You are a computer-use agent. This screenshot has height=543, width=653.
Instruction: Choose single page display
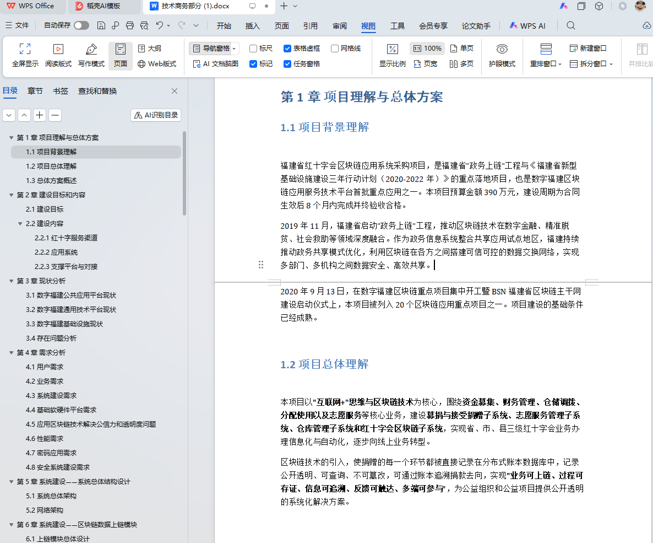461,49
